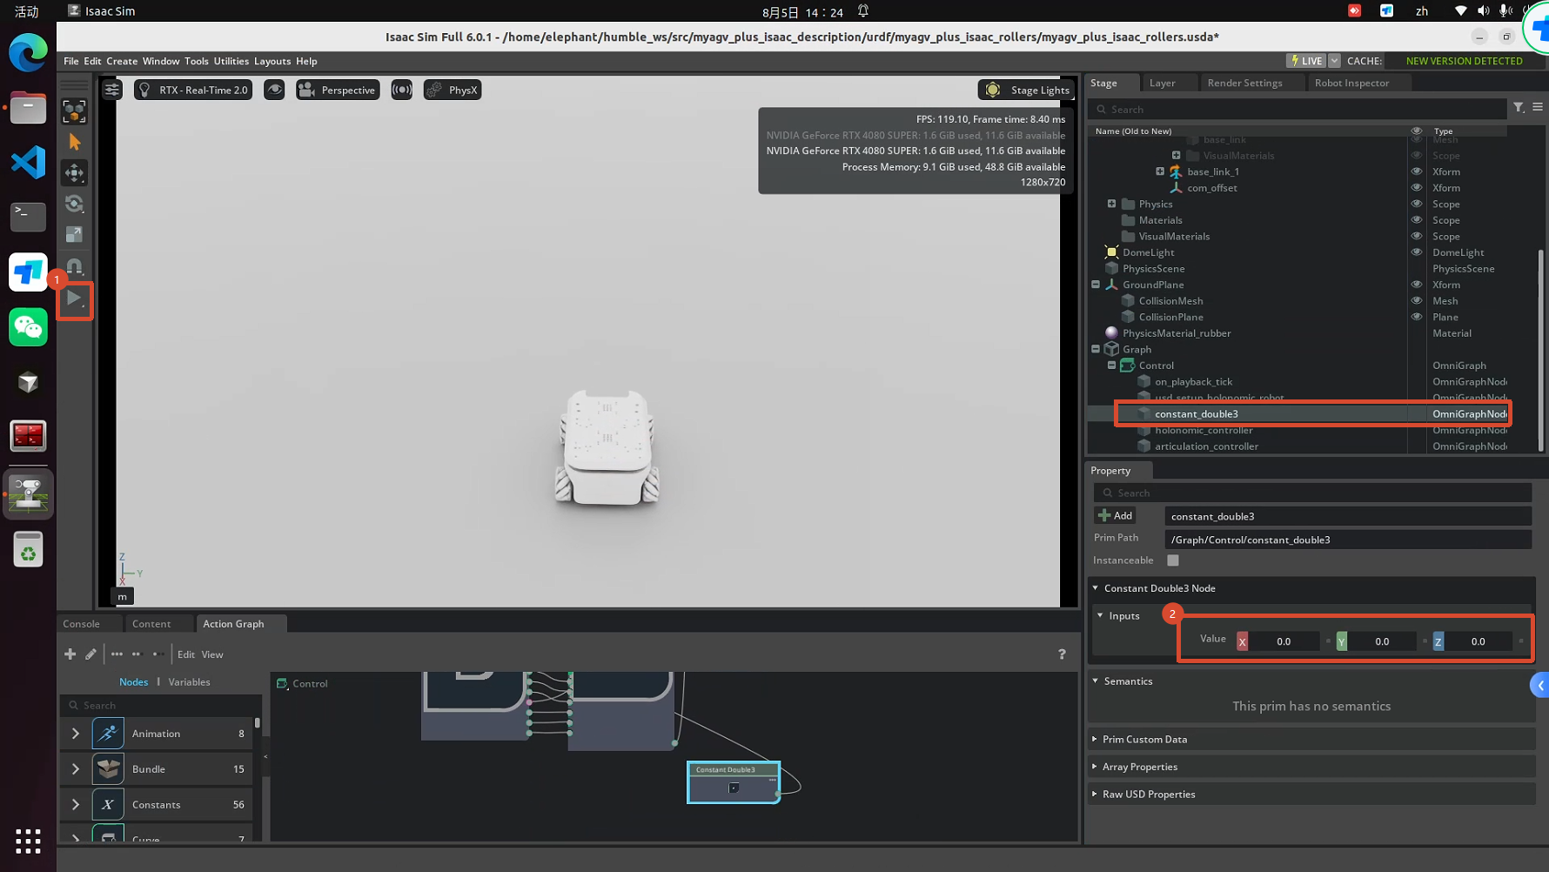
Task: Activate the Scale tool
Action: pos(75,234)
